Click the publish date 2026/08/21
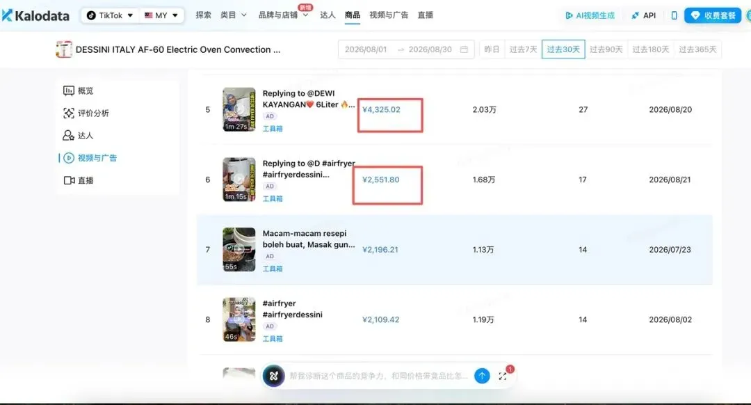 click(x=670, y=180)
